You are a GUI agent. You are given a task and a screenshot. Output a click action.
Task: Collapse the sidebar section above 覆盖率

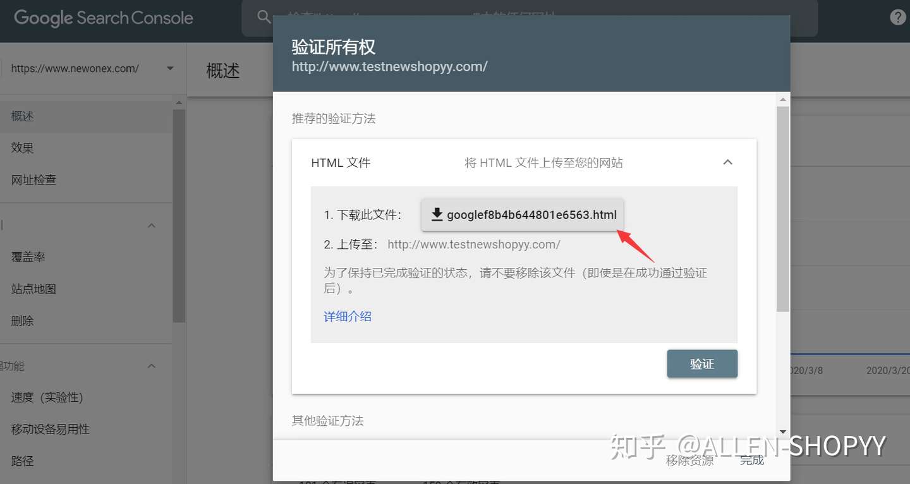coord(152,226)
